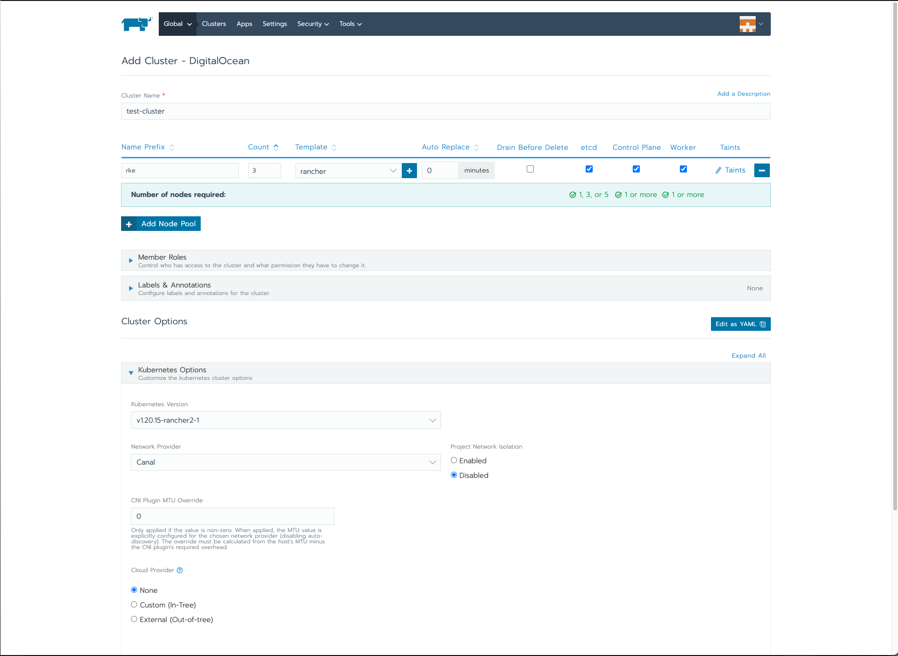Sort by Name Prefix column arrows
898x656 pixels.
click(172, 148)
